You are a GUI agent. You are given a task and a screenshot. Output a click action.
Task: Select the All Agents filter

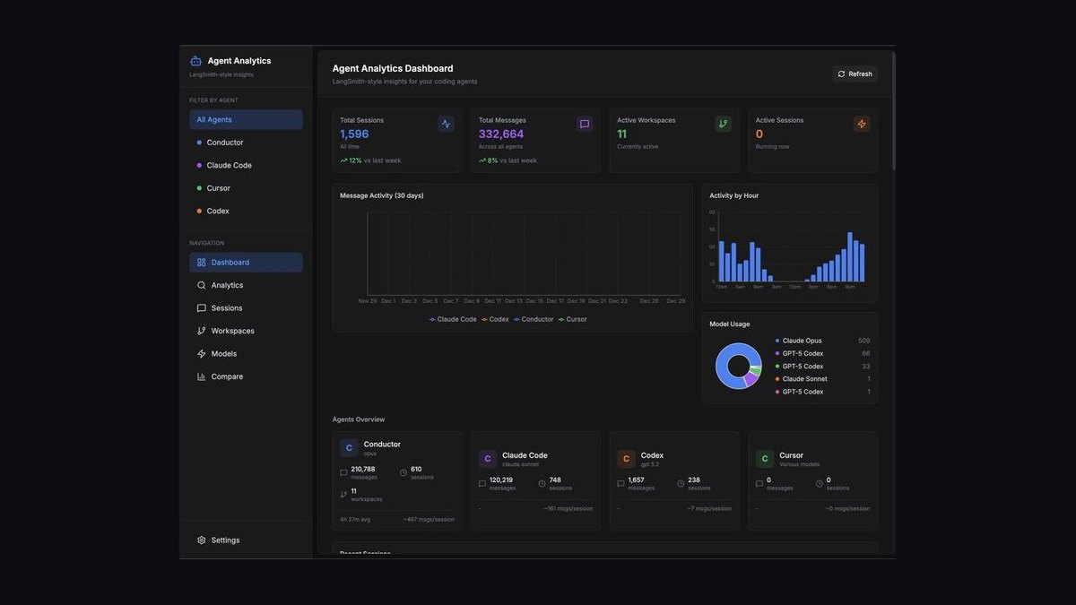[246, 119]
